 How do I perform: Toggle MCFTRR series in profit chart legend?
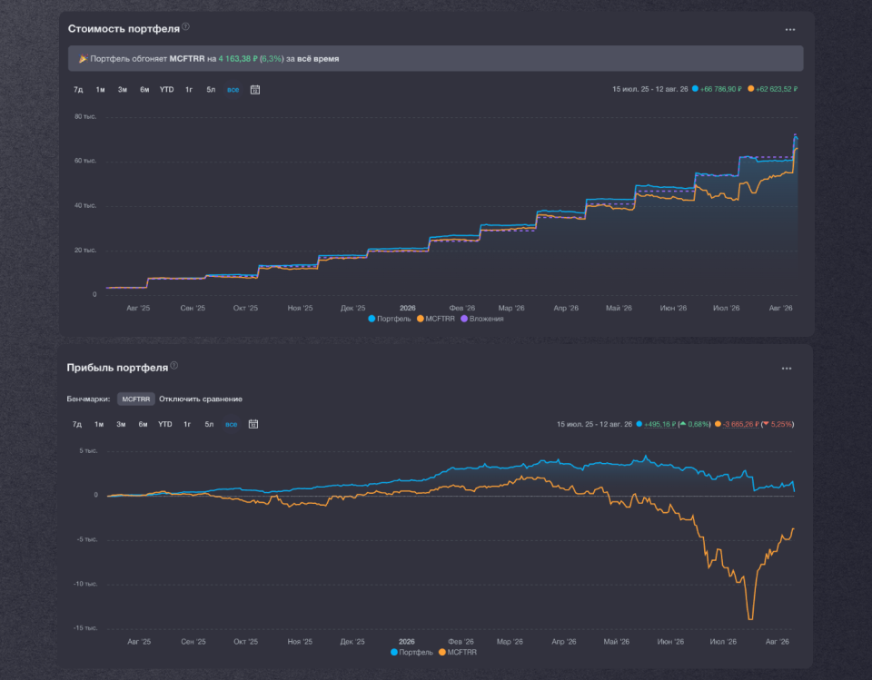point(458,652)
